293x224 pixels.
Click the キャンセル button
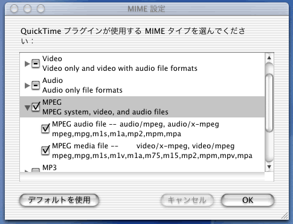click(187, 200)
